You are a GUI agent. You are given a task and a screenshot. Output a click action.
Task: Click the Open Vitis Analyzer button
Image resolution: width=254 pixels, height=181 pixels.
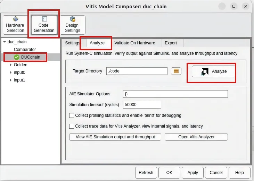coord(196,137)
